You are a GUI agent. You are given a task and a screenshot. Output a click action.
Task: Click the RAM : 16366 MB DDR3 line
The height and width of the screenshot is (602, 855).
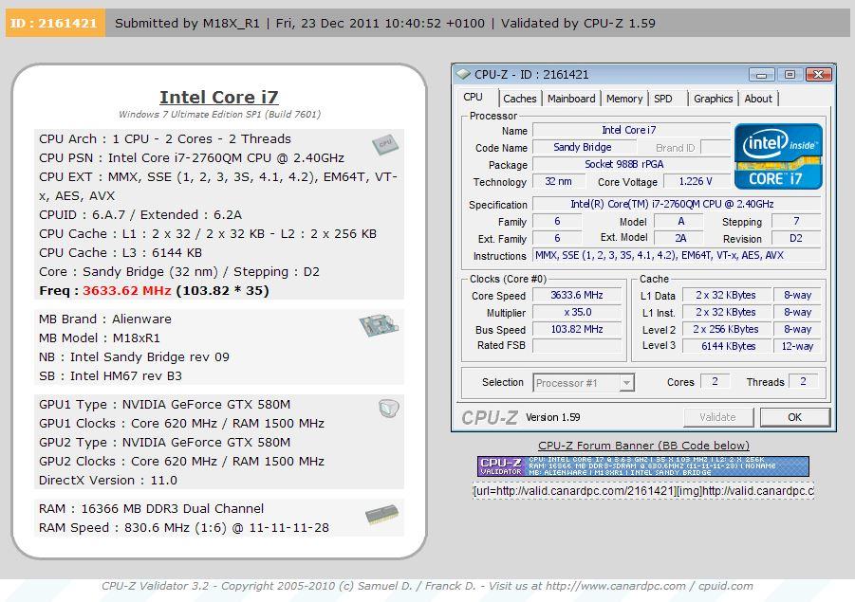[151, 509]
